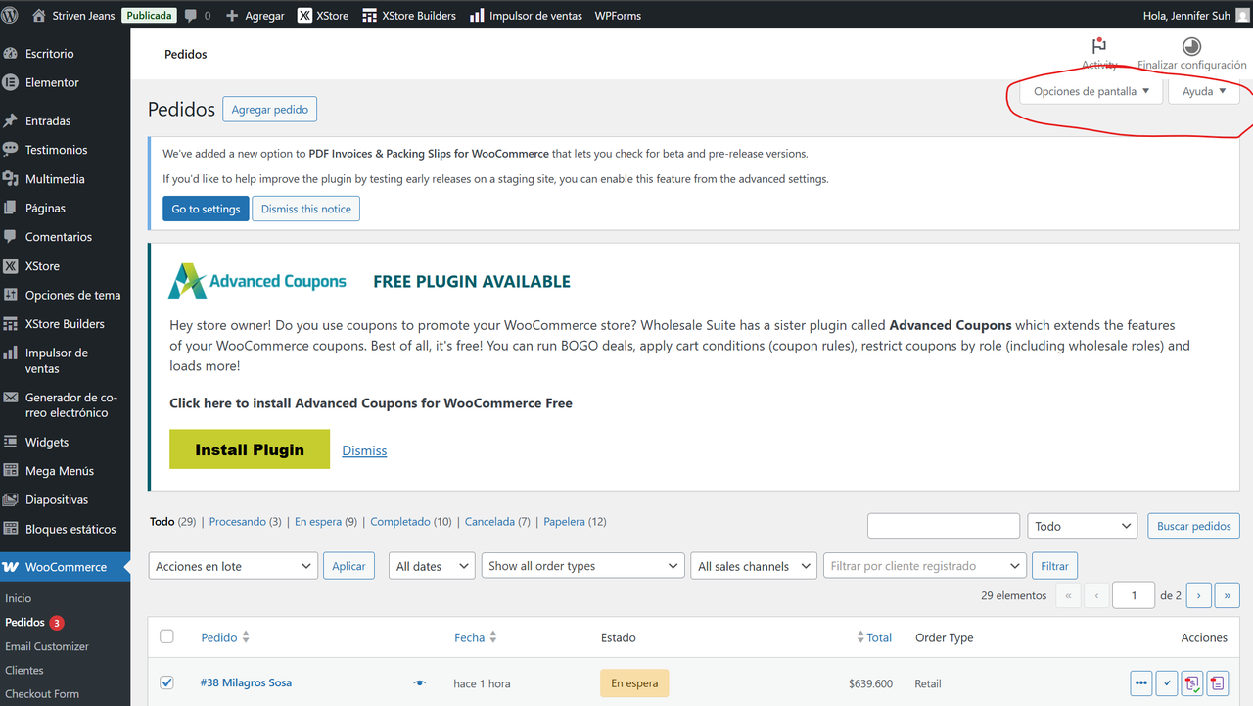
Task: Open XStore in the top admin bar
Action: click(x=323, y=16)
